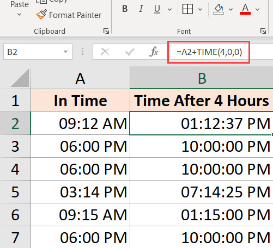Open the underline style dropdown arrow

click(x=169, y=9)
